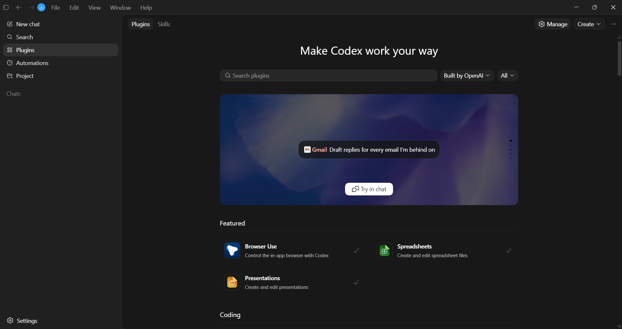Click "Make Codex work your way" heading
The height and width of the screenshot is (329, 622).
click(369, 51)
